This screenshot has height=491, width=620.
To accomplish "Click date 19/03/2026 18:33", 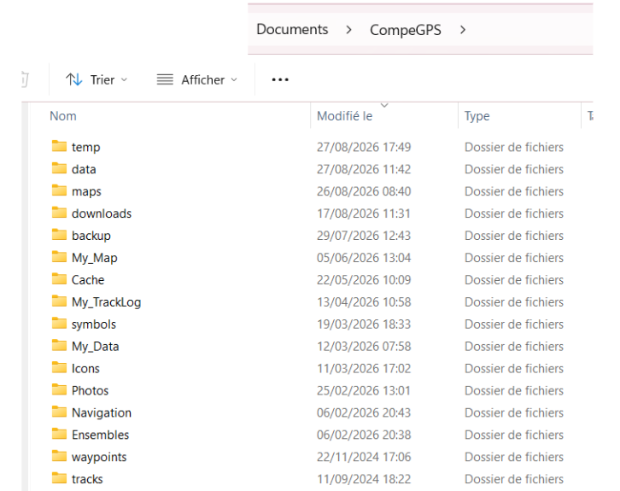I will click(x=364, y=324).
